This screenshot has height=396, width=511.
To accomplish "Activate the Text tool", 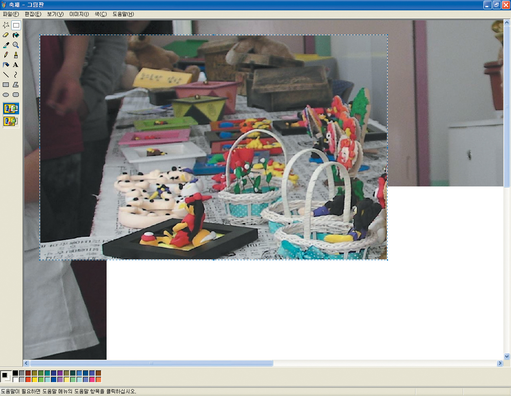I will coord(16,65).
